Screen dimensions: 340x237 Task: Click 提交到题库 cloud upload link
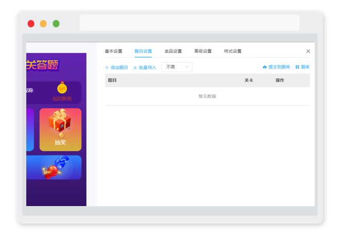pyautogui.click(x=277, y=67)
